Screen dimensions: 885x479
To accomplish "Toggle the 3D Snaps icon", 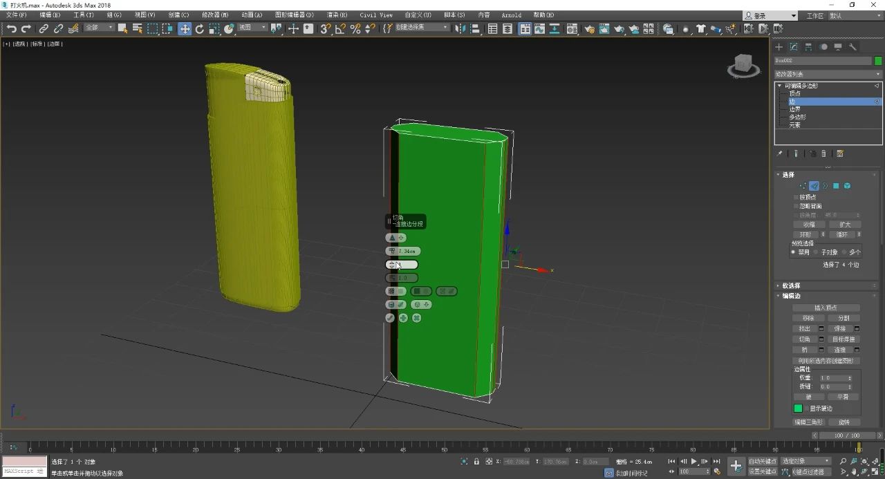I will pos(325,28).
